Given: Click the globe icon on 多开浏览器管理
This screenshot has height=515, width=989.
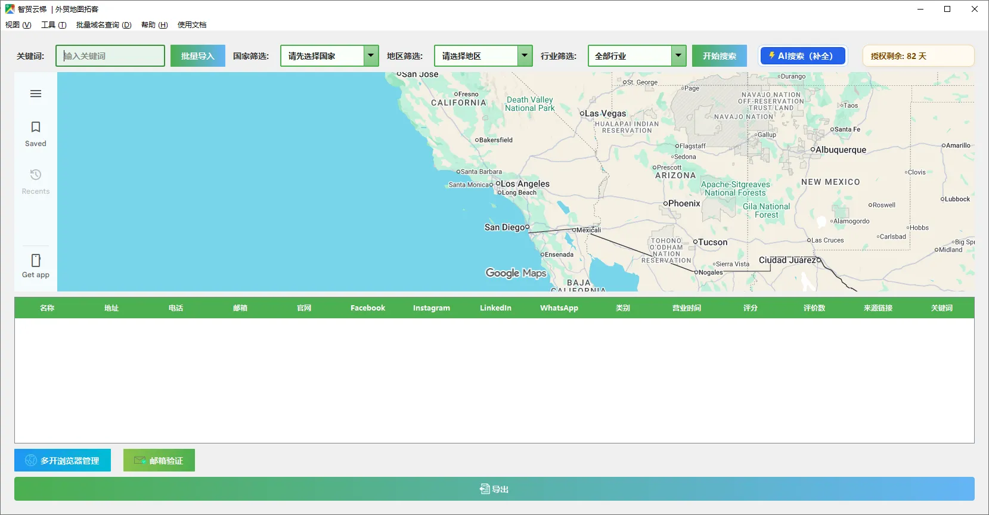Looking at the screenshot, I should point(31,461).
